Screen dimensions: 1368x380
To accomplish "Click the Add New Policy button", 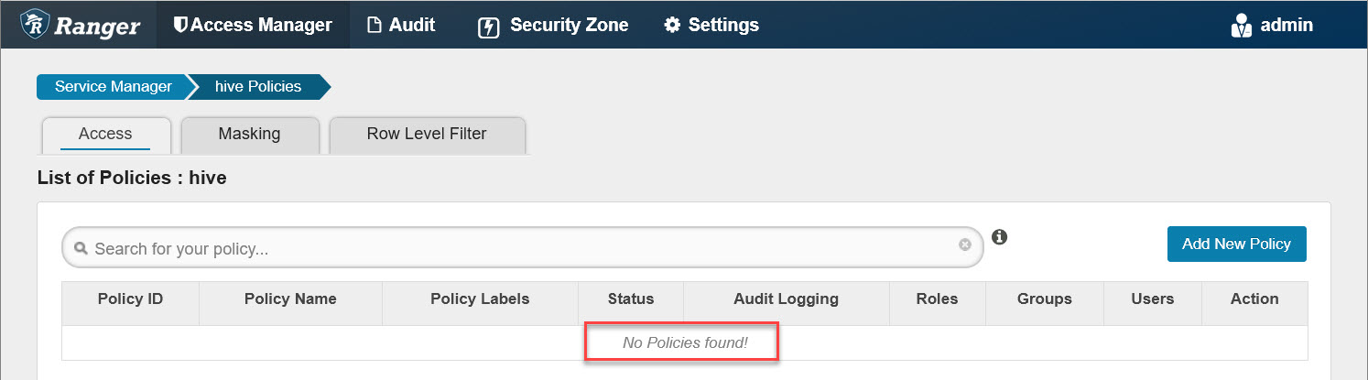I will click(x=1236, y=244).
